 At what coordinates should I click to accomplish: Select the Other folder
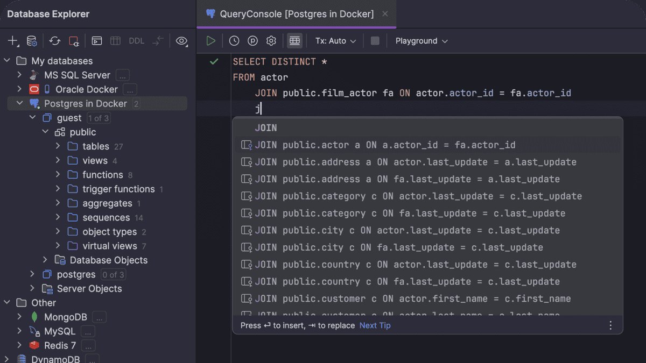(x=44, y=303)
